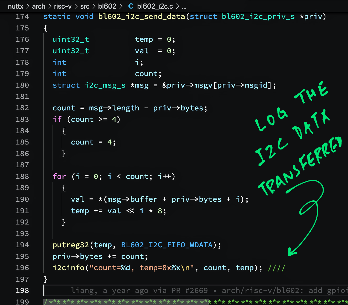Click line number 198 on the blame line
The width and height of the screenshot is (348, 305).
pos(22,290)
